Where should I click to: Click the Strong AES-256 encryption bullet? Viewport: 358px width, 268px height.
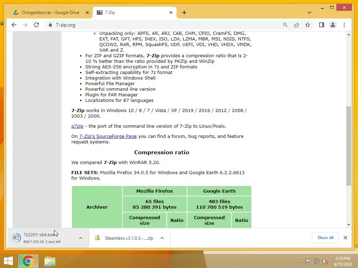tap(141, 67)
